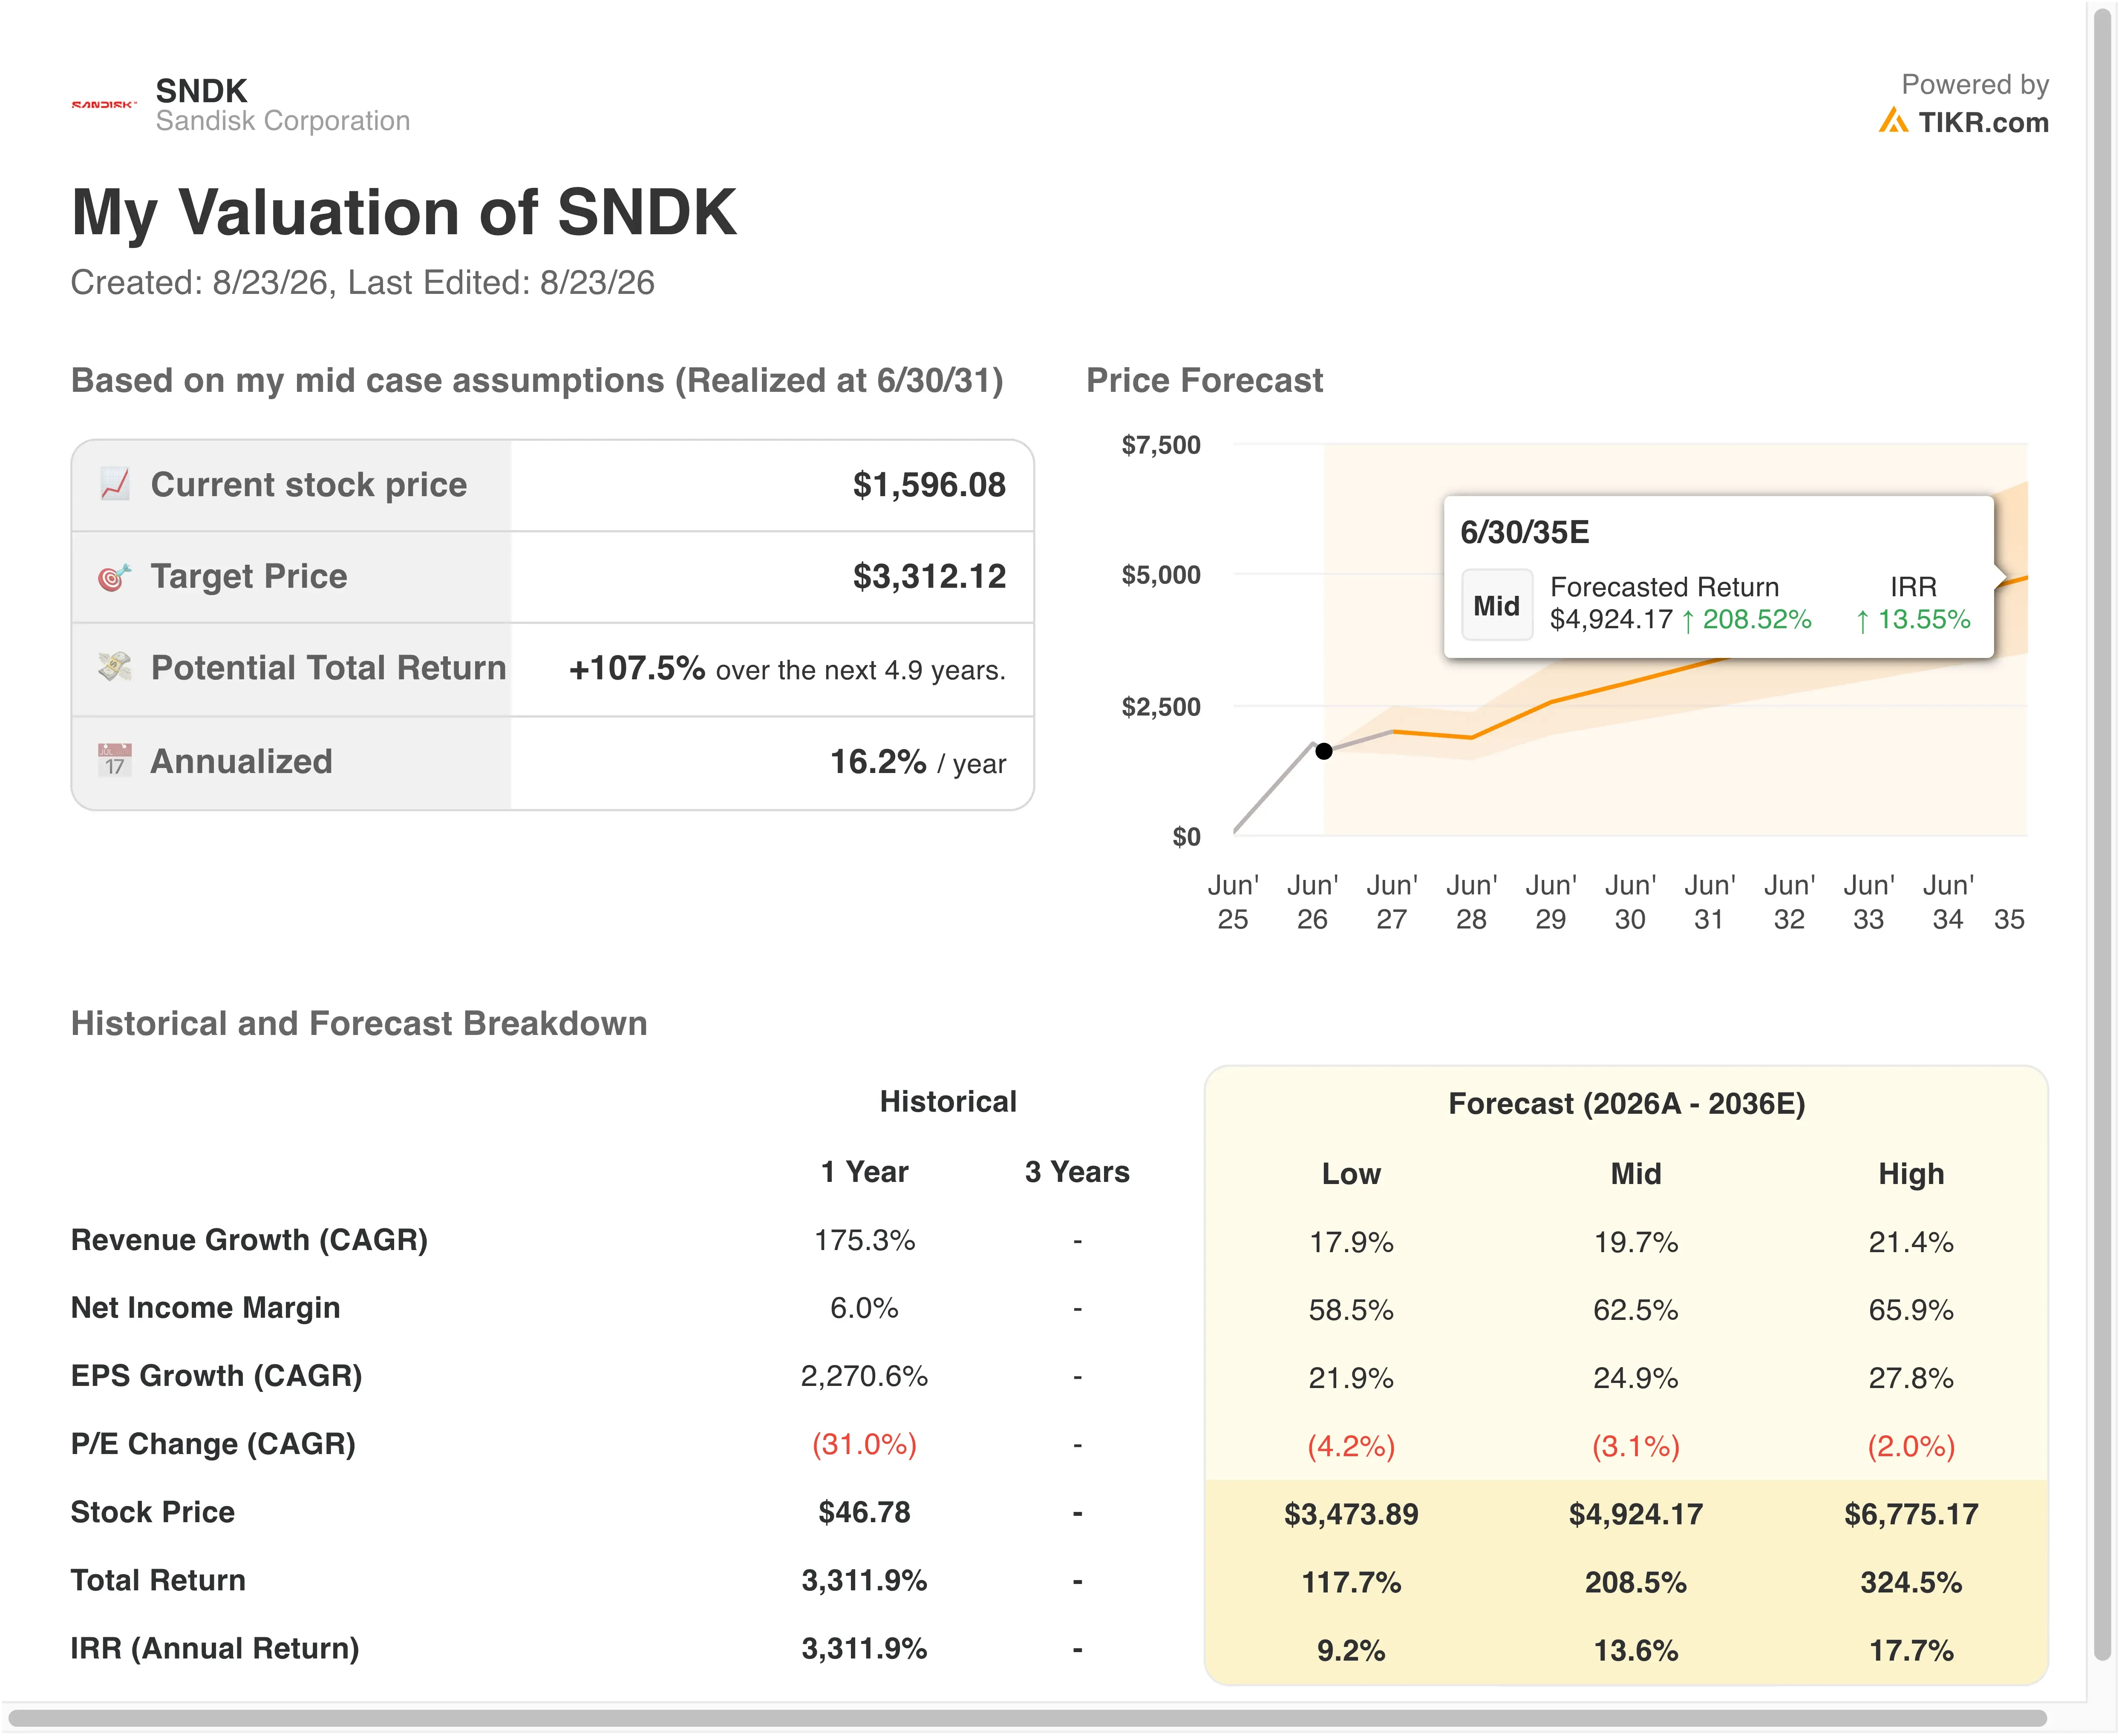The image size is (2119, 1736).
Task: Click the $46.78 historical stock price
Action: click(865, 1513)
